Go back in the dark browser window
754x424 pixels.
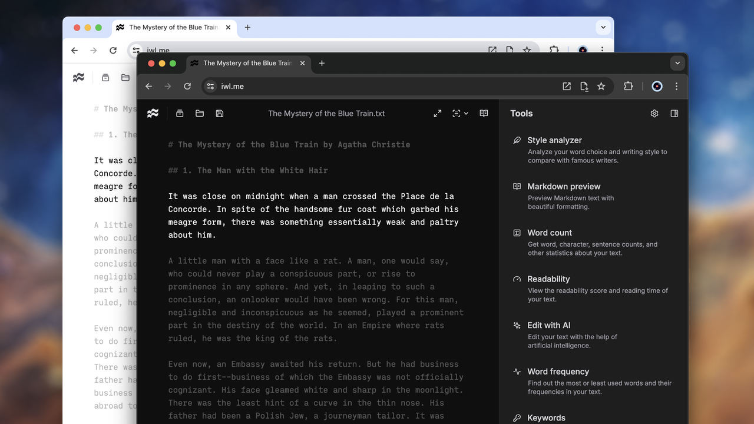coord(149,86)
